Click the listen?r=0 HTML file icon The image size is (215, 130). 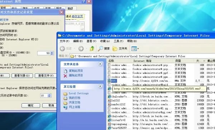(x=109, y=120)
